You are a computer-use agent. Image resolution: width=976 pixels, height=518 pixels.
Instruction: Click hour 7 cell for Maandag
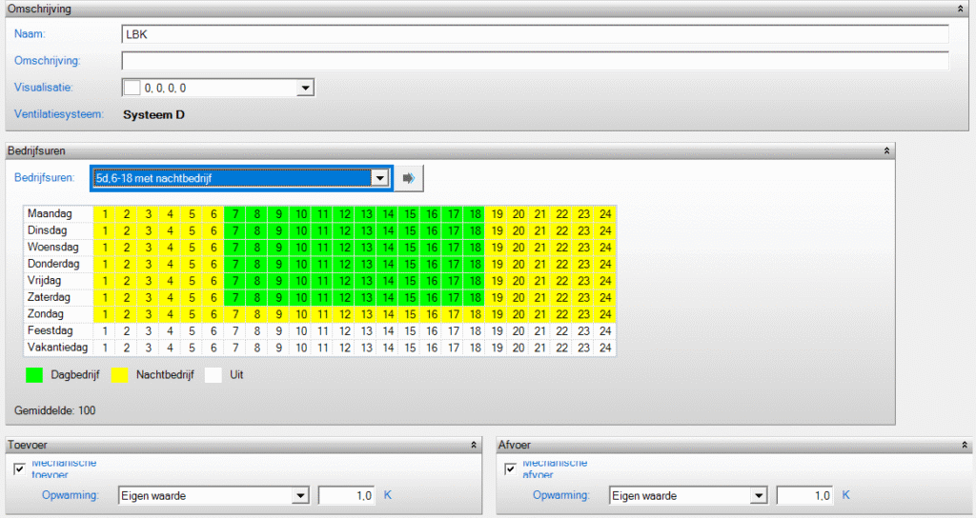click(x=235, y=213)
